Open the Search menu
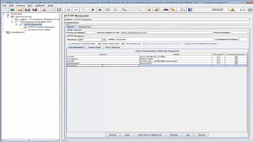The height and width of the screenshot is (142, 254). [21, 6]
